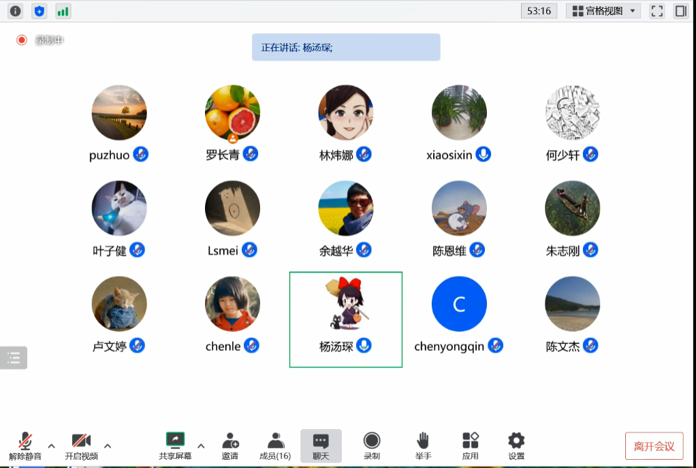696x468 pixels.
Task: Open 设置 settings gear
Action: tap(516, 446)
